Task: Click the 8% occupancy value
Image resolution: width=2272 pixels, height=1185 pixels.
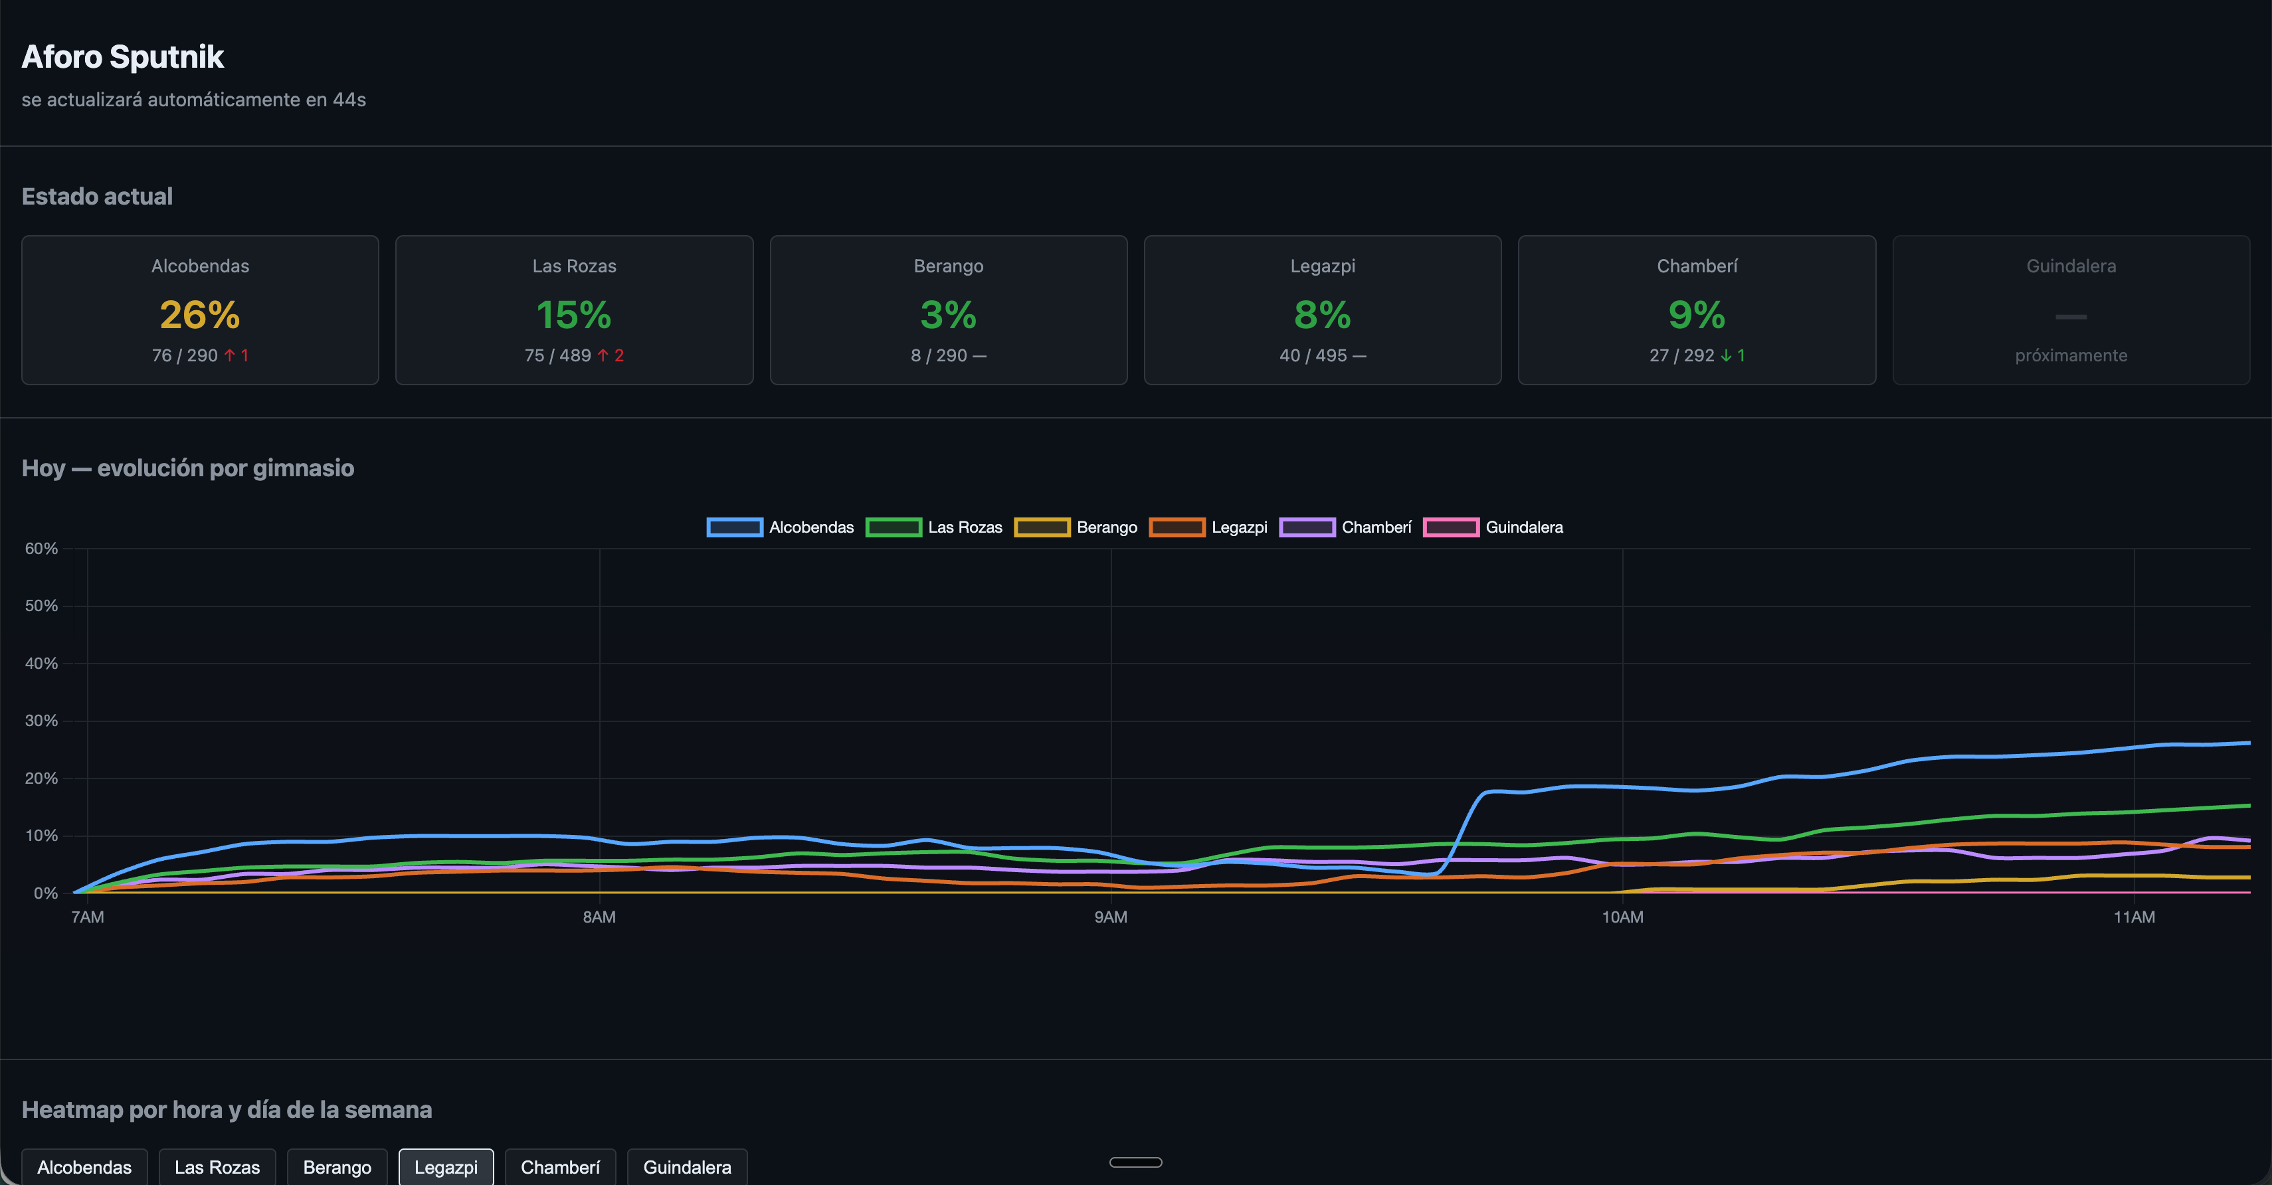Action: click(x=1322, y=315)
